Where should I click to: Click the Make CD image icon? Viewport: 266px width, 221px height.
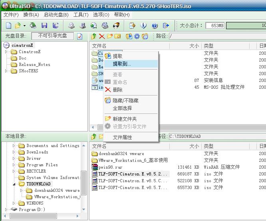click(x=71, y=26)
